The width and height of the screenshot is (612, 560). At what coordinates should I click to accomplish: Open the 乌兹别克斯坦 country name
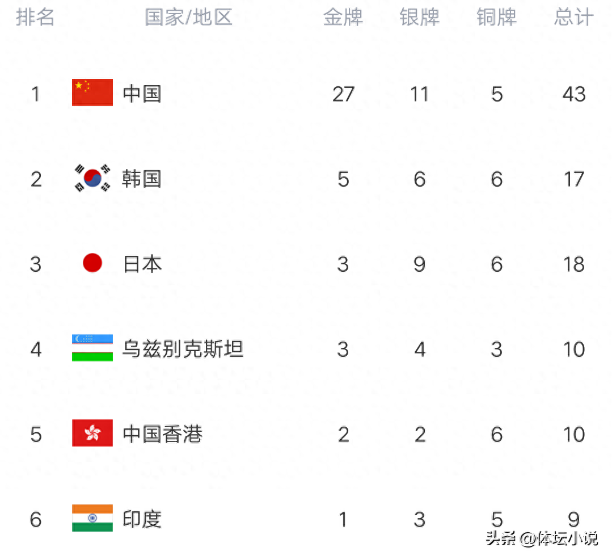[x=183, y=349]
